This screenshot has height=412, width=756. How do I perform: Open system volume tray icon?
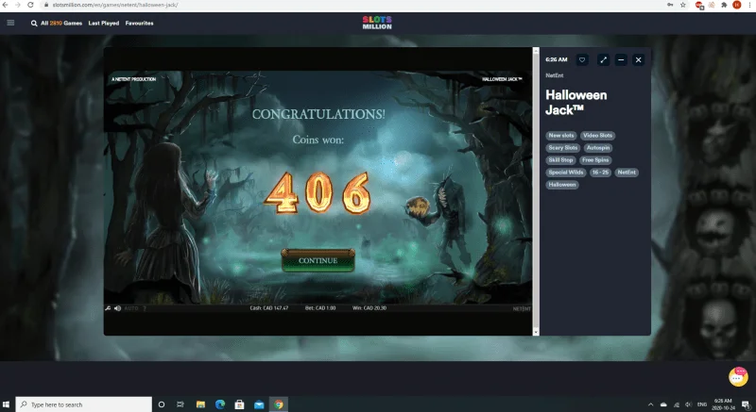689,404
